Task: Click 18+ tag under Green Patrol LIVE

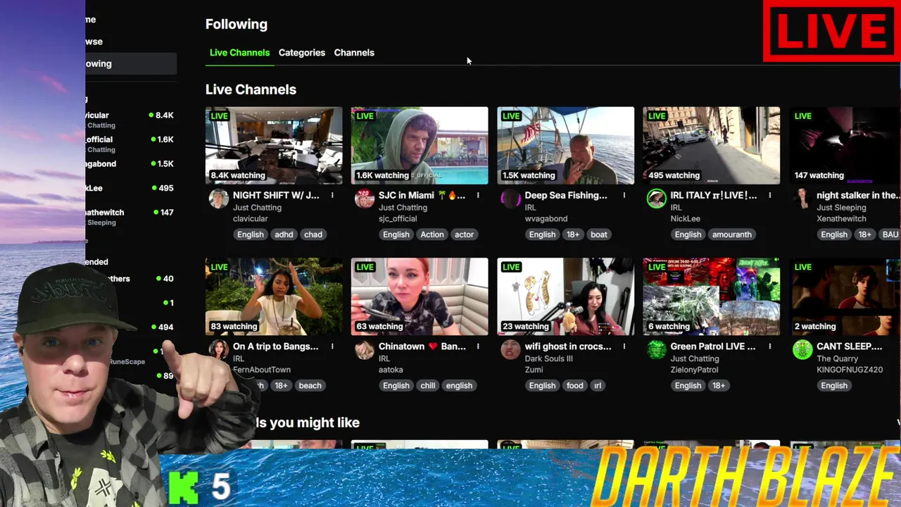Action: (x=719, y=385)
